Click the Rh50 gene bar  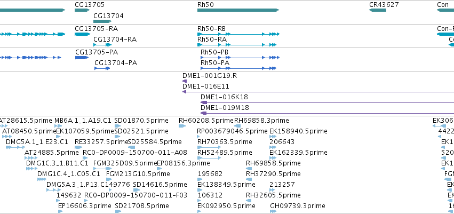(238, 10)
